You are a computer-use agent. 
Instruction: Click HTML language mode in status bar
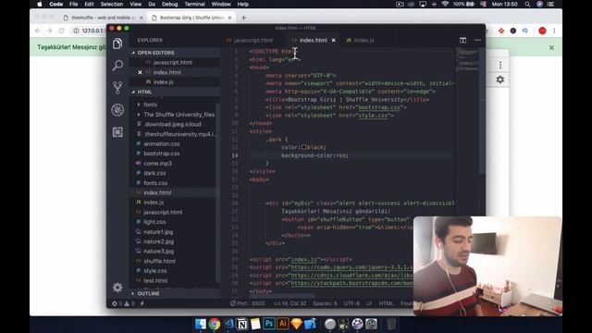coord(386,303)
